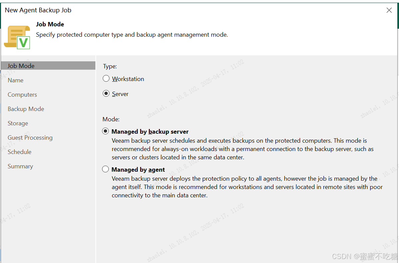The height and width of the screenshot is (263, 399).
Task: Choose Managed by backup server mode
Action: click(x=105, y=131)
